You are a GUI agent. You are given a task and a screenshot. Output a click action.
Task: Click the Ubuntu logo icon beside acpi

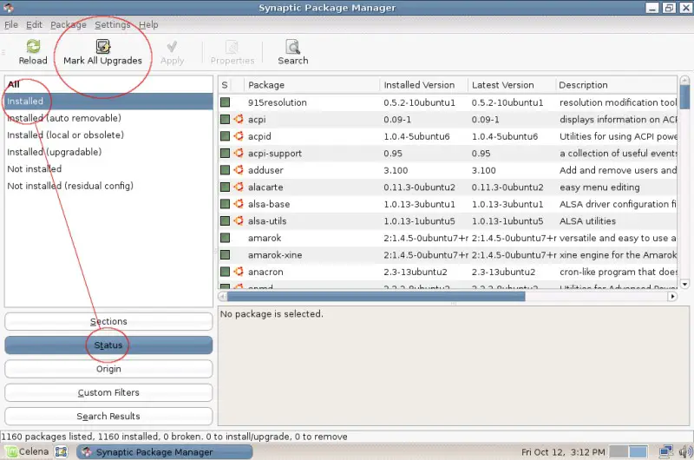click(239, 119)
